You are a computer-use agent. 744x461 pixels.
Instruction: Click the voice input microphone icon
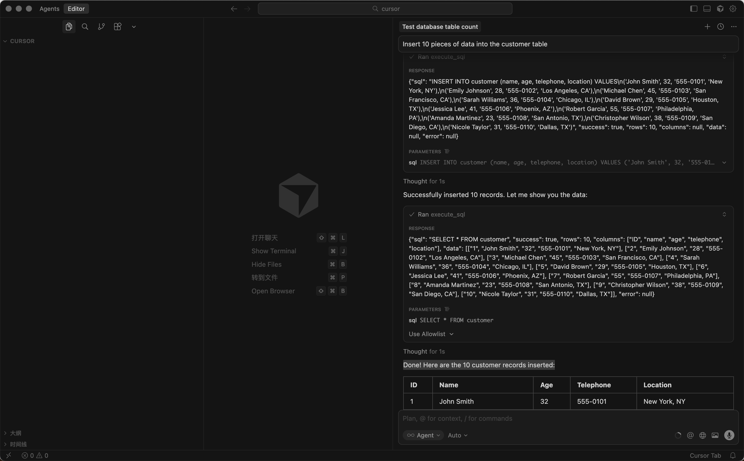(x=729, y=435)
